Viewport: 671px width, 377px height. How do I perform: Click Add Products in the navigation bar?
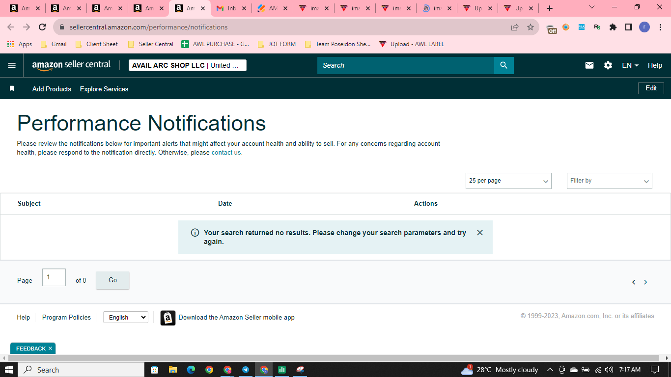tap(52, 89)
